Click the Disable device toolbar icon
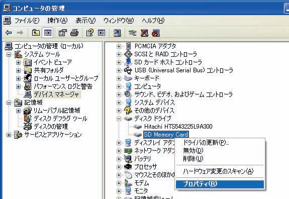The height and width of the screenshot is (199, 289). click(156, 33)
